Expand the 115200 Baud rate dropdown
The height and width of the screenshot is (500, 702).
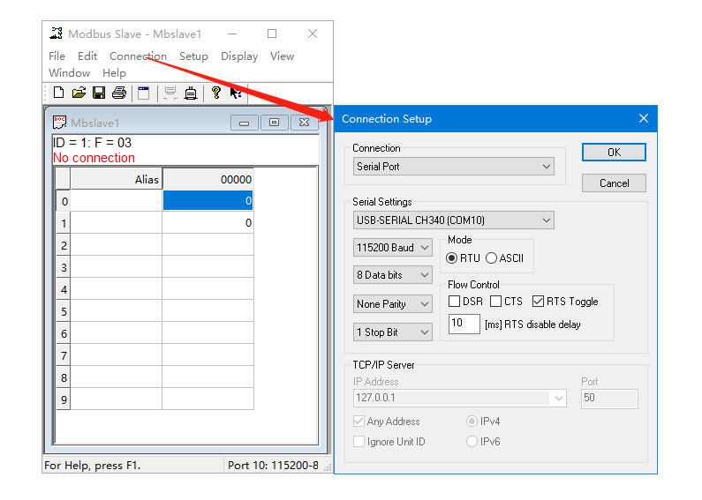pyautogui.click(x=393, y=248)
